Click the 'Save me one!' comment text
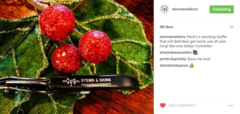240x114 pixels. click(x=199, y=59)
